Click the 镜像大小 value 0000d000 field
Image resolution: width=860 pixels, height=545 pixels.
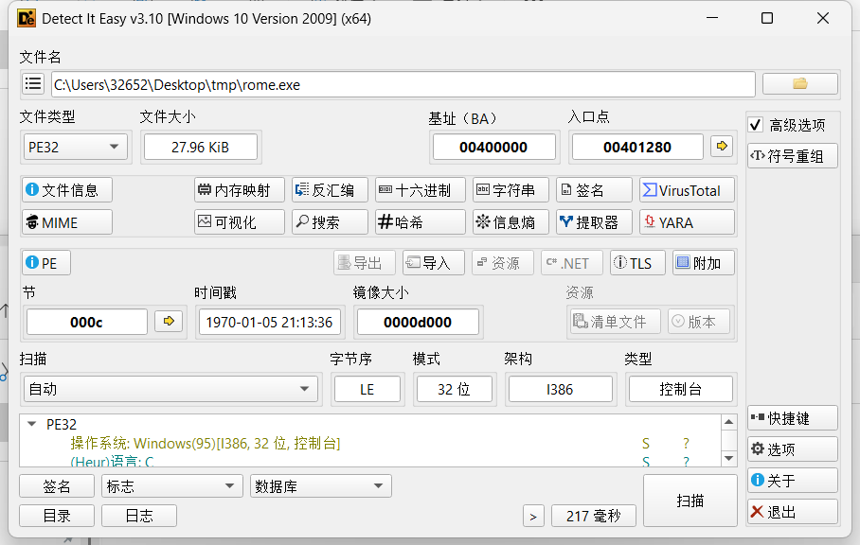[418, 322]
